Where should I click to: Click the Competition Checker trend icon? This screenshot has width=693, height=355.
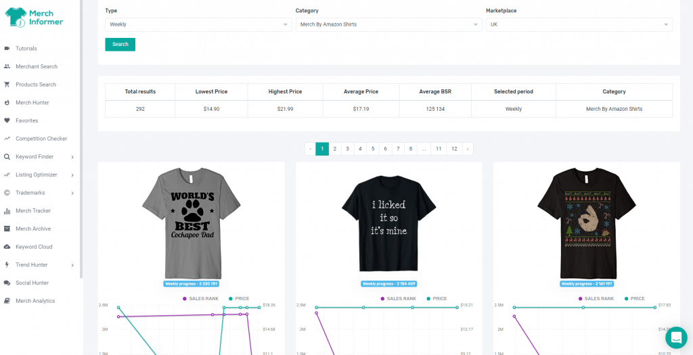7,138
